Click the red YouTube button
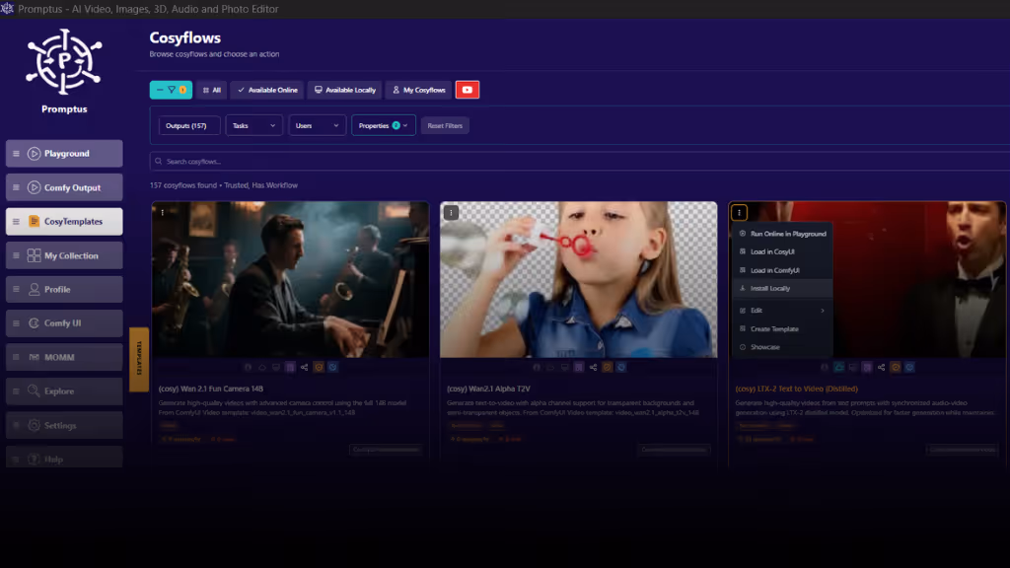The height and width of the screenshot is (568, 1010). tap(467, 90)
